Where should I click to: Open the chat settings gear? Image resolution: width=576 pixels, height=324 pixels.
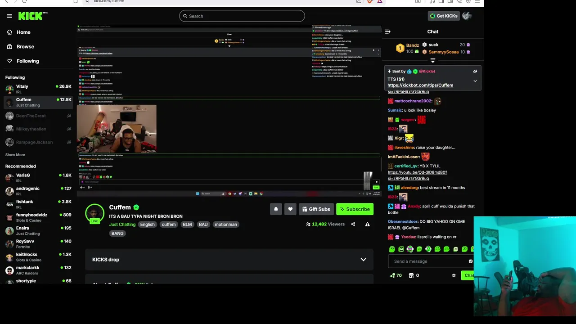[x=454, y=275]
